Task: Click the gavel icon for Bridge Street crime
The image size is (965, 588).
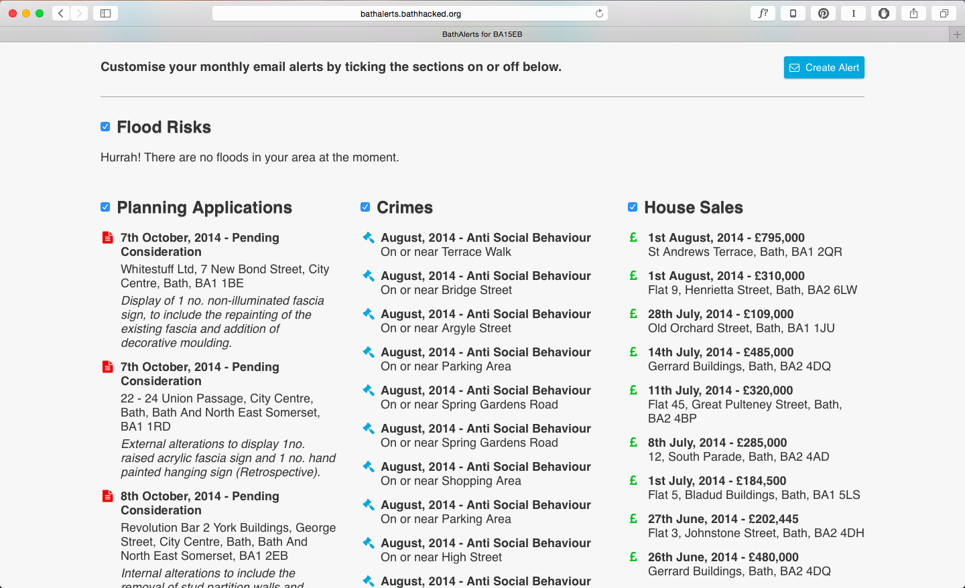Action: (368, 275)
